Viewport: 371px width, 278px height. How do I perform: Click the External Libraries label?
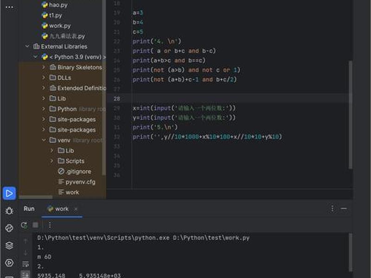pos(64,47)
